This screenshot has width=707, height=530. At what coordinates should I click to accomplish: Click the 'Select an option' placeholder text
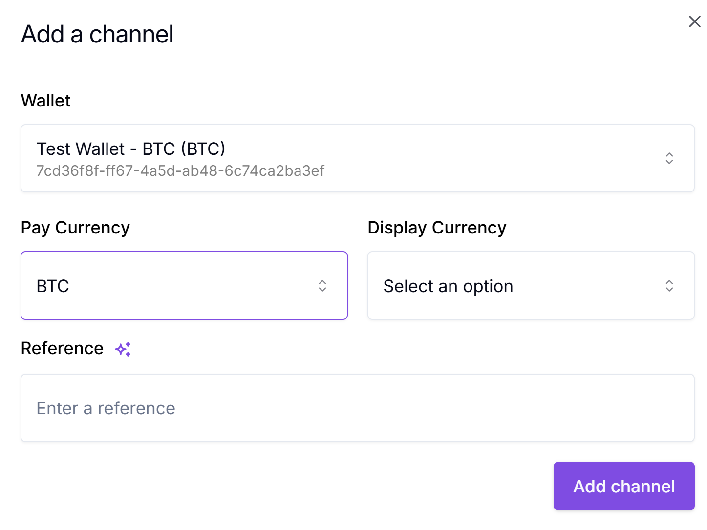pos(448,286)
